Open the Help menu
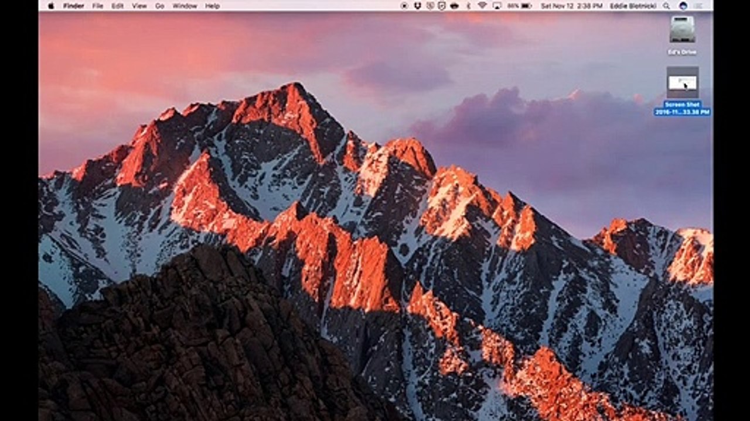 (213, 6)
